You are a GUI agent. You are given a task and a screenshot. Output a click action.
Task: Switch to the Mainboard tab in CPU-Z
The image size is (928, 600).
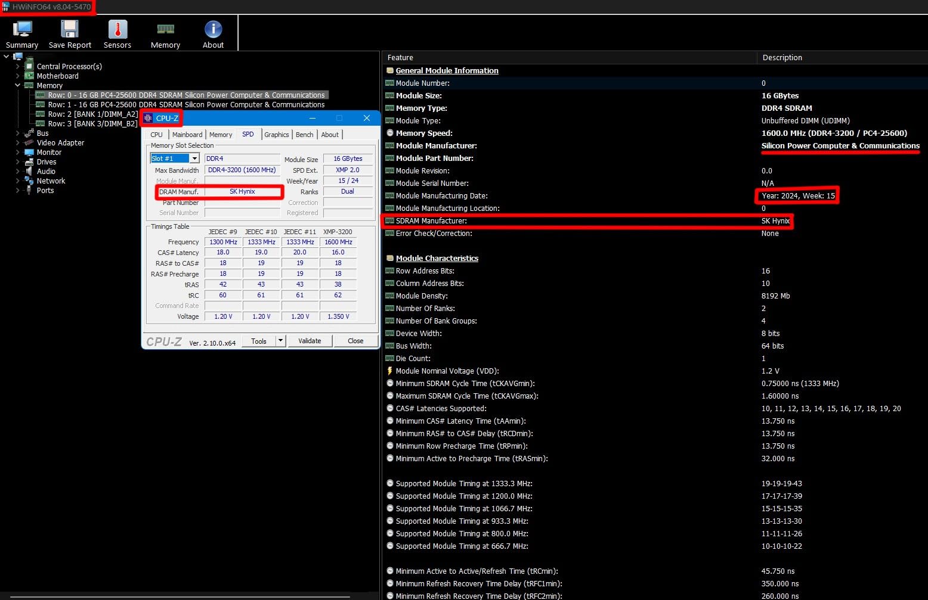coord(187,135)
